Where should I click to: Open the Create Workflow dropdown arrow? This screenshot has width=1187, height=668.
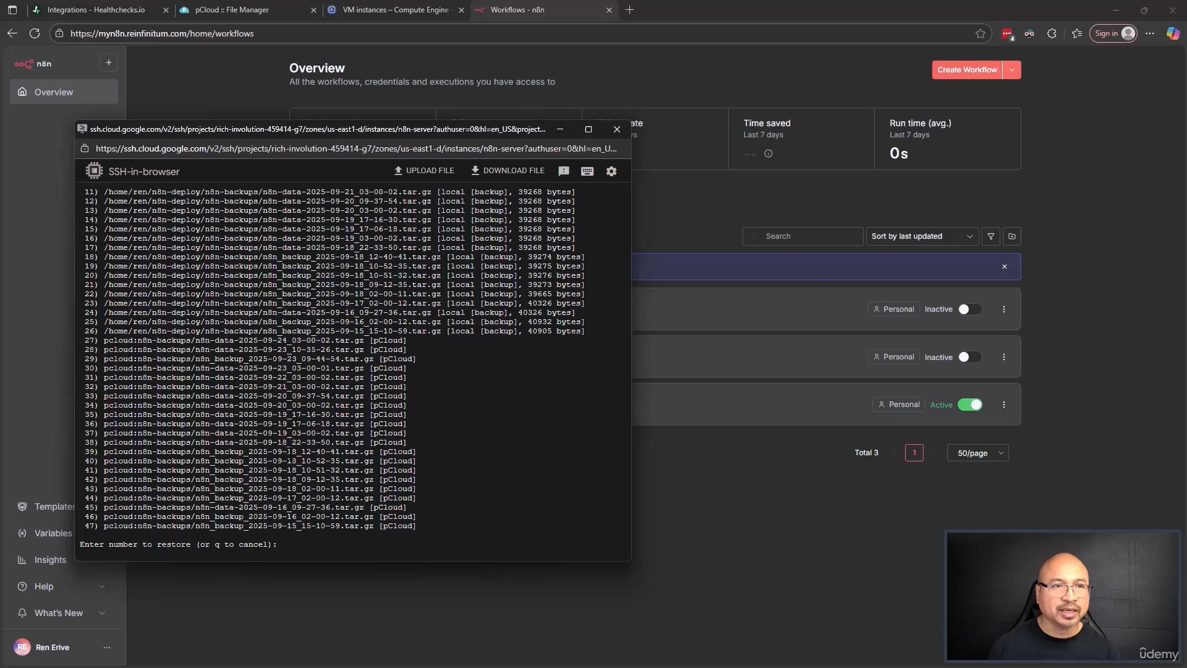click(1012, 70)
